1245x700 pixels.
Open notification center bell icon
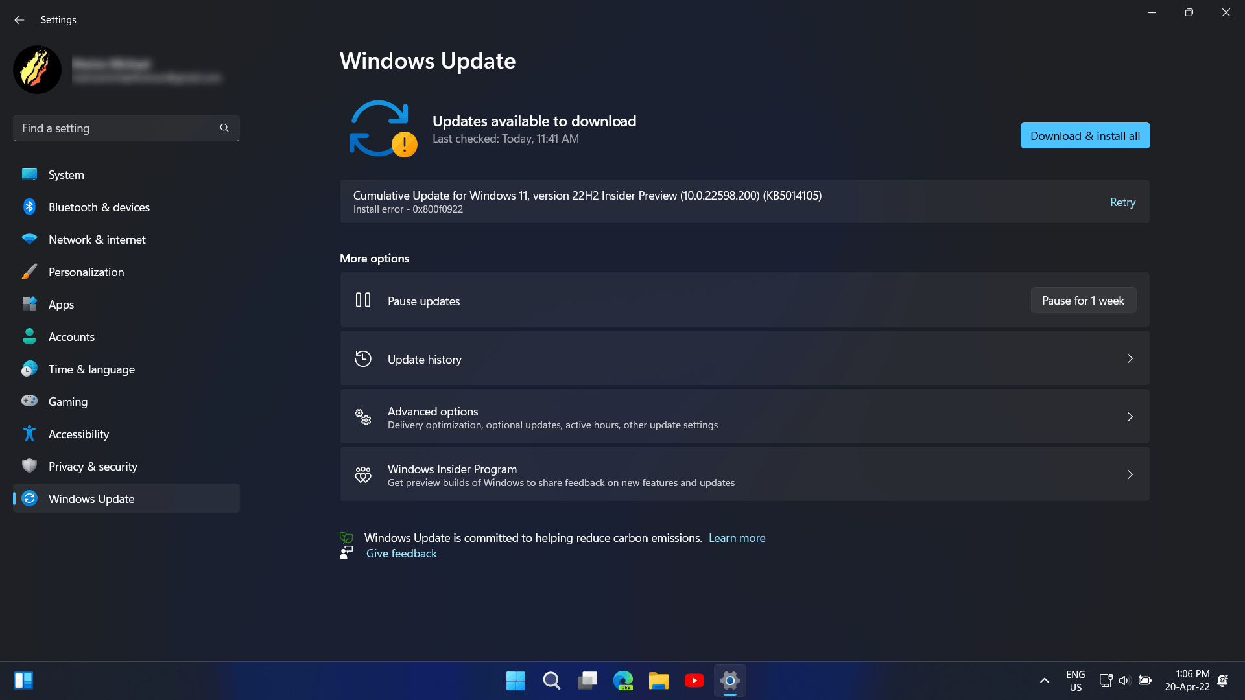click(1223, 681)
